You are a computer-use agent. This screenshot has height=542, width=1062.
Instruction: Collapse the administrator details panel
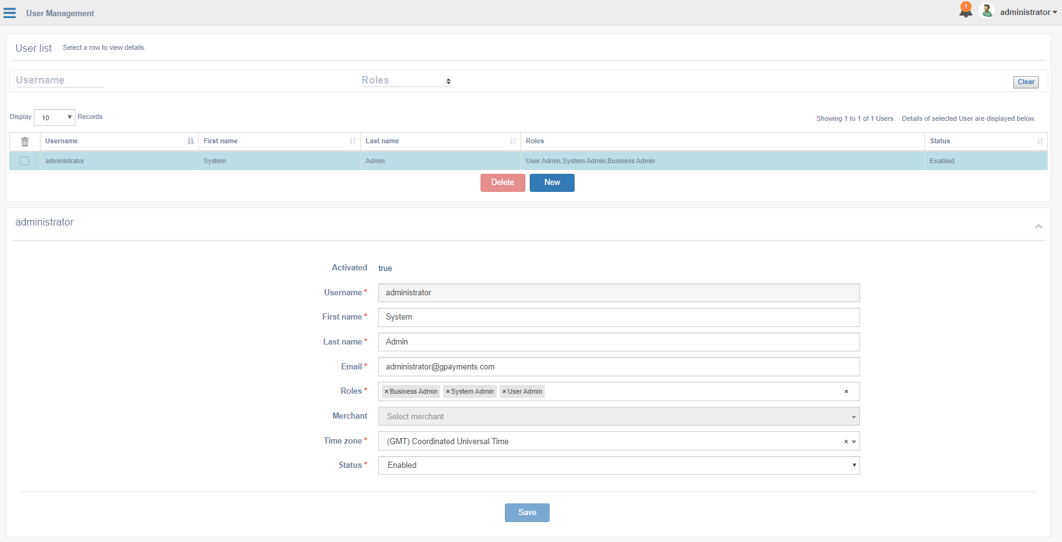pyautogui.click(x=1038, y=226)
